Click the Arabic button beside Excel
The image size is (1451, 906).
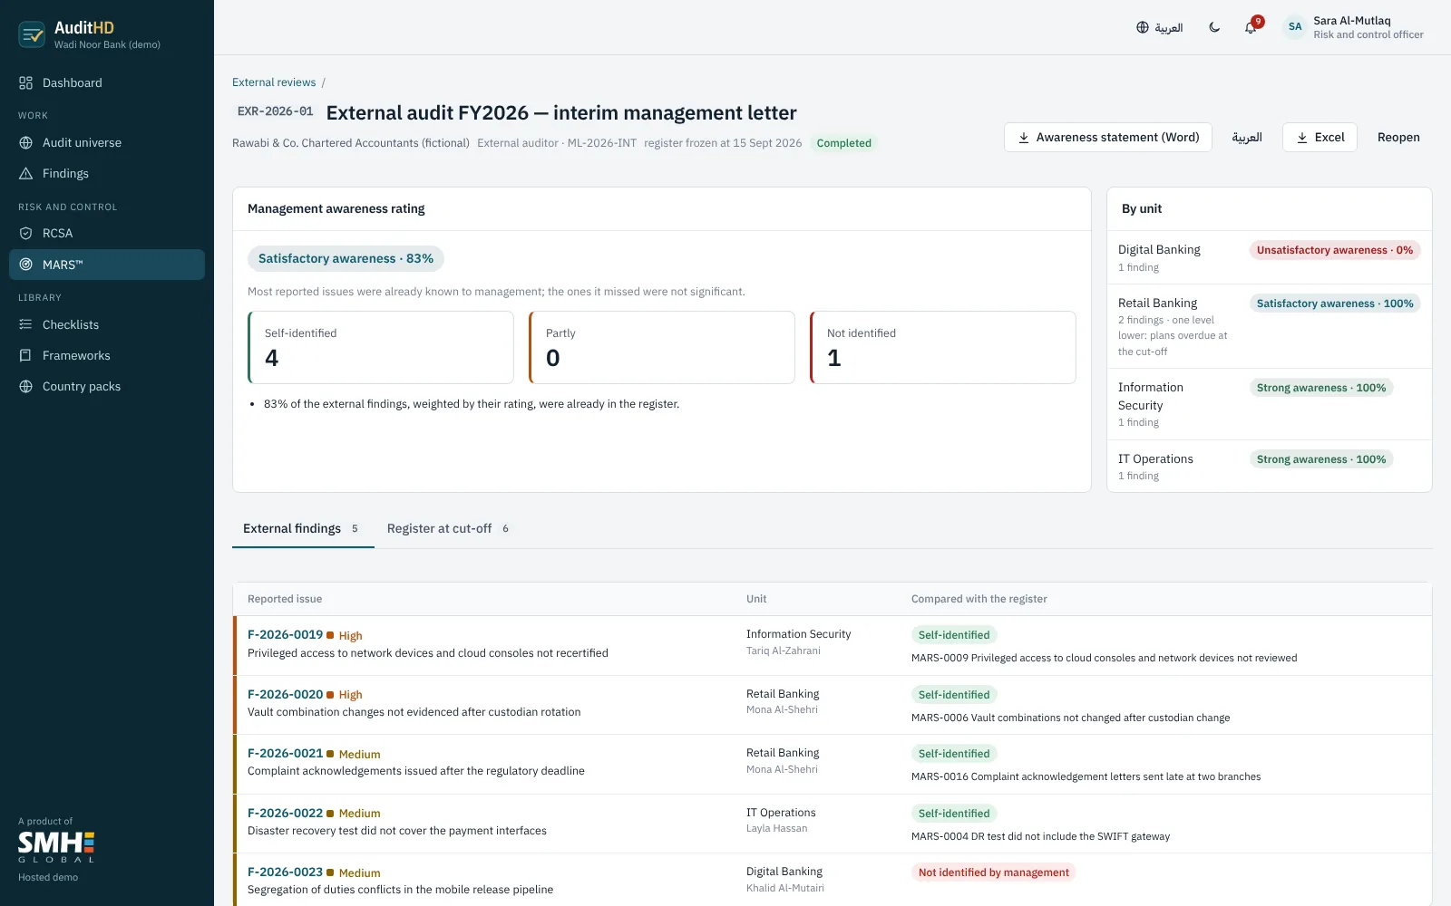coord(1247,138)
